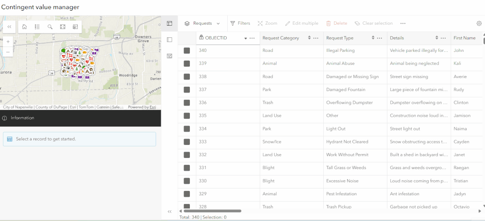Click the Delete toolbar button
The width and height of the screenshot is (485, 221).
(x=337, y=23)
